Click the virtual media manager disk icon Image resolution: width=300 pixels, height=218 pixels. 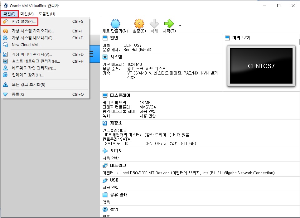point(5,54)
